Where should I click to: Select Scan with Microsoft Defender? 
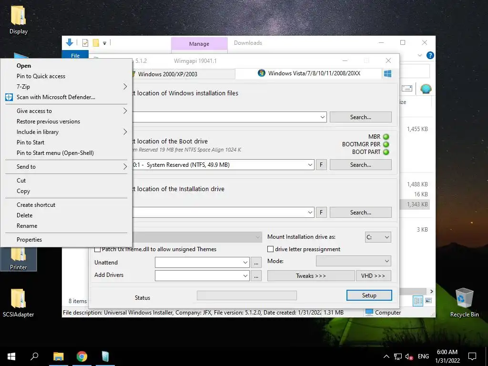66,97
